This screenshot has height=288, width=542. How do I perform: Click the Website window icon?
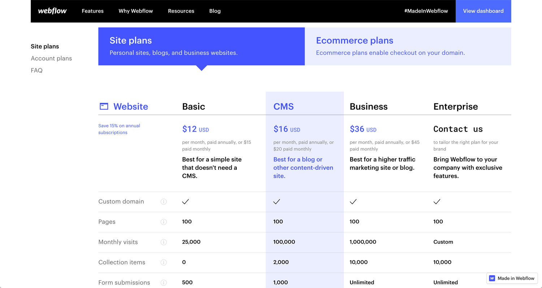point(104,106)
